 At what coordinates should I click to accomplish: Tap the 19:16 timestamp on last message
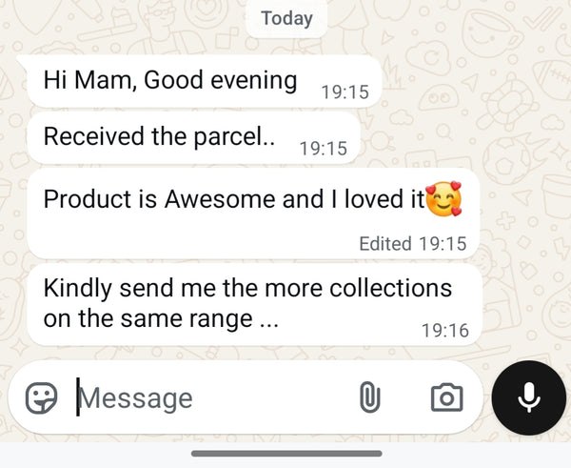445,331
